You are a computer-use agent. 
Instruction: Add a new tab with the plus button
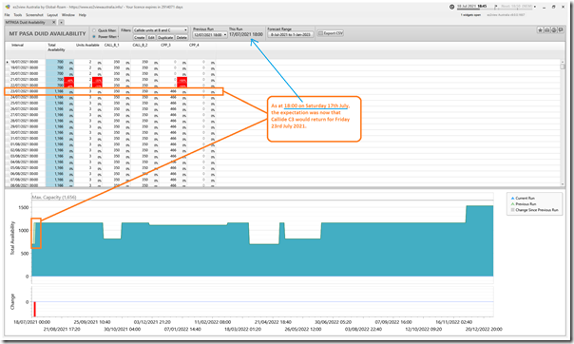(61, 22)
